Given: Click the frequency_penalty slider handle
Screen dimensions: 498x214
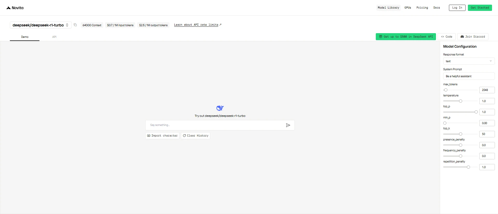Looking at the screenshot, I should (x=461, y=156).
